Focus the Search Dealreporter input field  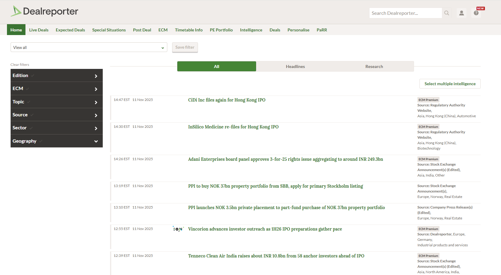coord(405,13)
